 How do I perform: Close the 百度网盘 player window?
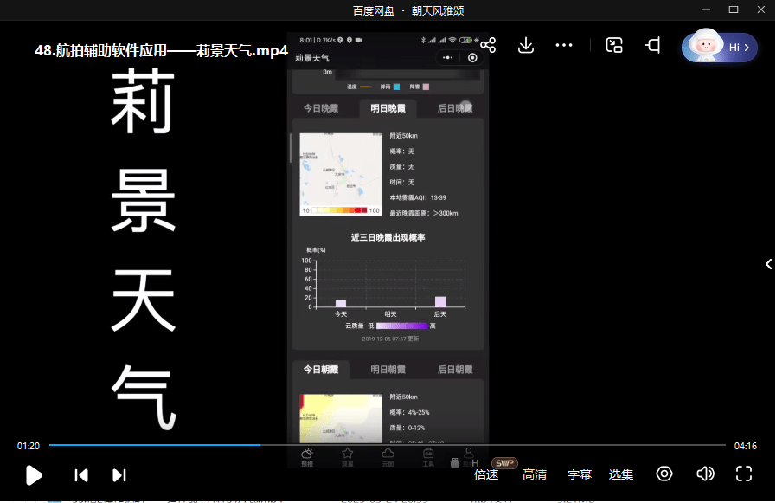click(x=761, y=10)
